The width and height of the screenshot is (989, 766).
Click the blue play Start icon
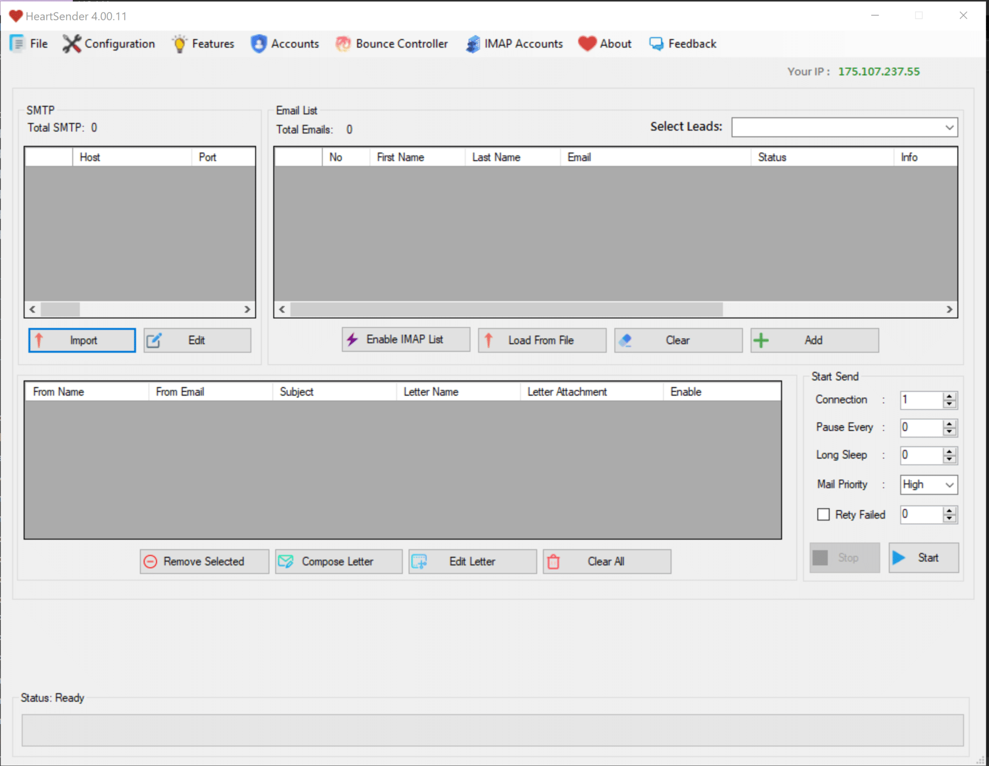point(899,558)
